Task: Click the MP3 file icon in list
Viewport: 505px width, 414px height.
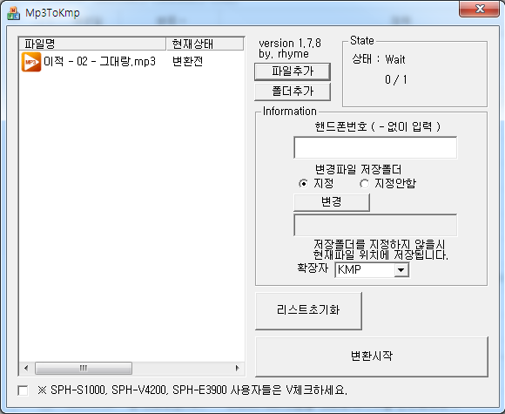Action: tap(31, 62)
